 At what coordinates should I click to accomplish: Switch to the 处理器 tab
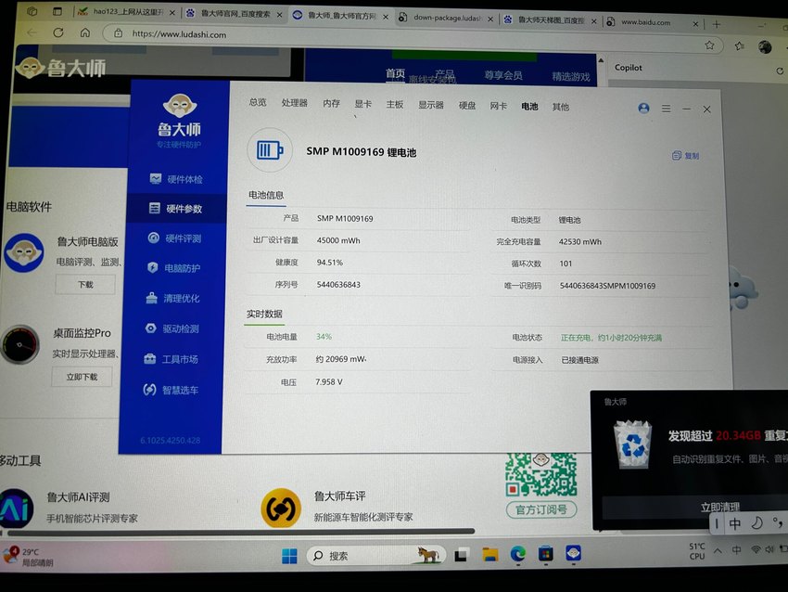click(295, 103)
